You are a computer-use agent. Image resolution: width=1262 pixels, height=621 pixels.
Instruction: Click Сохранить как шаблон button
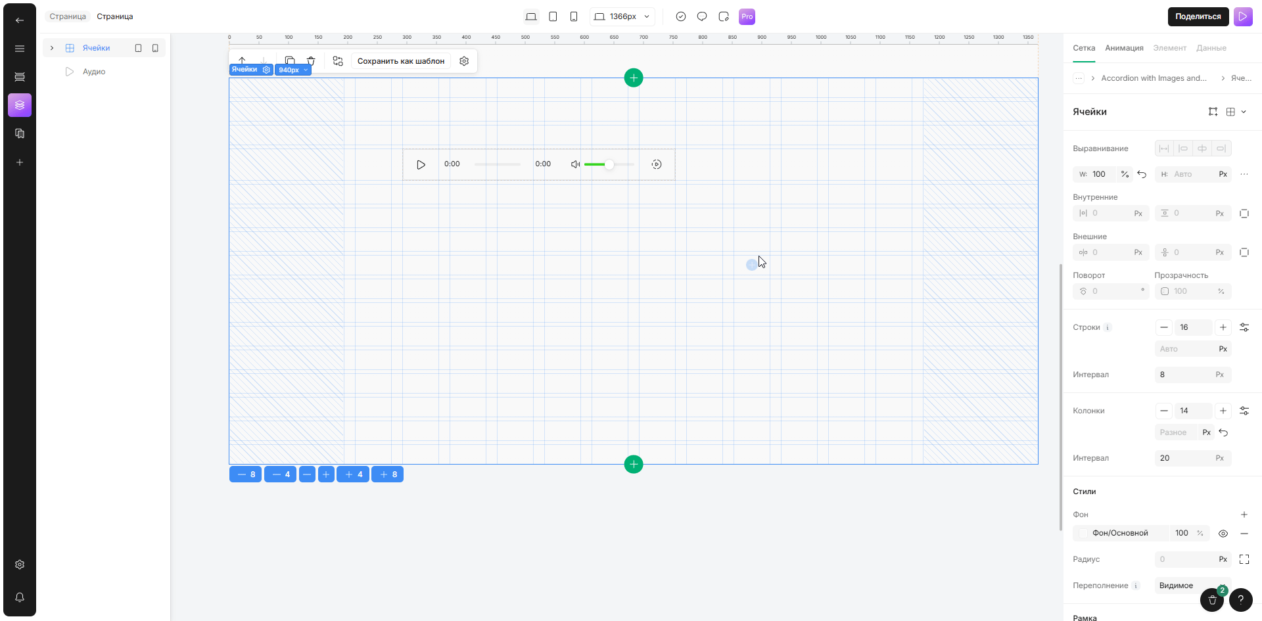click(401, 61)
